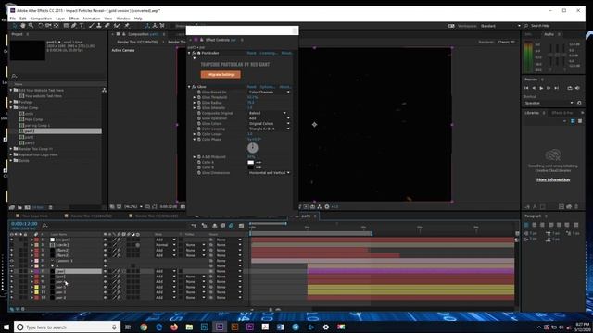
Task: Open the File menu
Action: click(13, 18)
